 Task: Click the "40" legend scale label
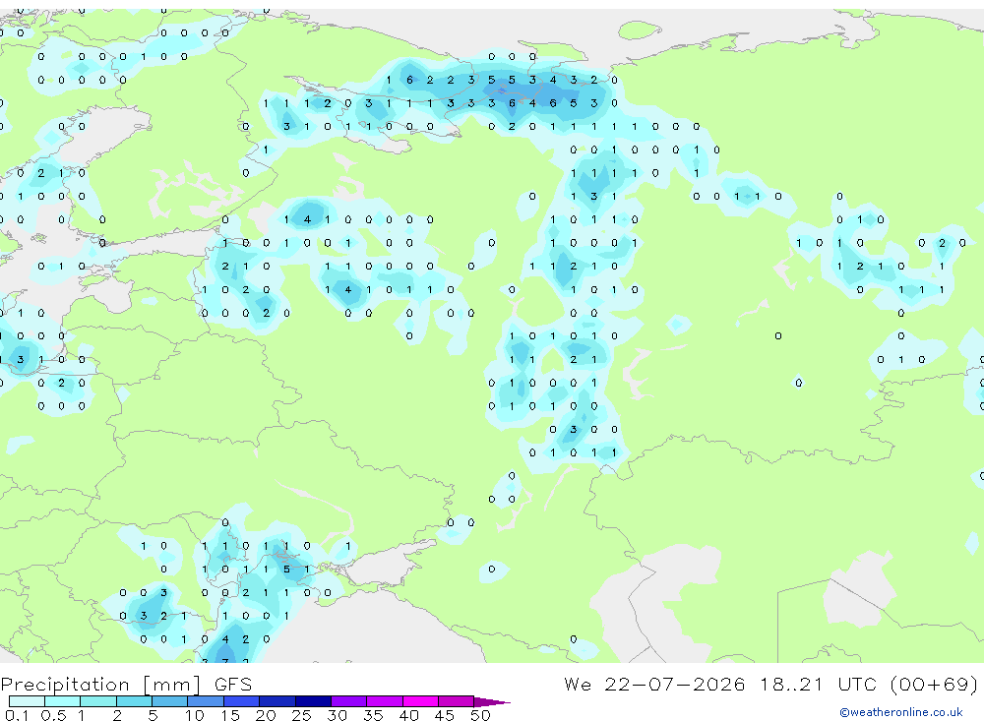(x=408, y=715)
